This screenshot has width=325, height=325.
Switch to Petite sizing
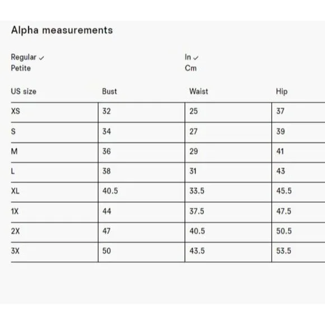(x=21, y=68)
